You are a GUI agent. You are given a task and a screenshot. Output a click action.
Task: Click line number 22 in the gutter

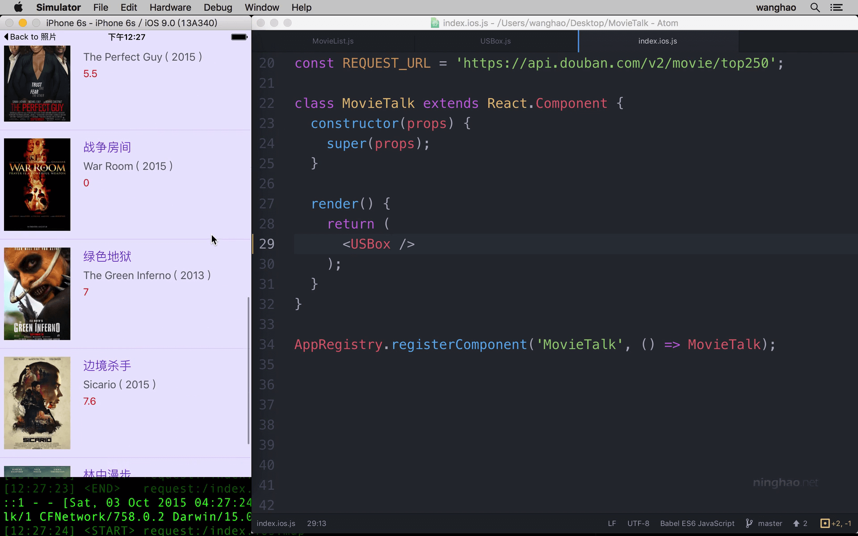(267, 104)
